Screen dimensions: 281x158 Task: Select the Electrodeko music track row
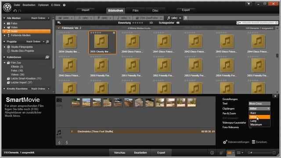tap(143, 132)
